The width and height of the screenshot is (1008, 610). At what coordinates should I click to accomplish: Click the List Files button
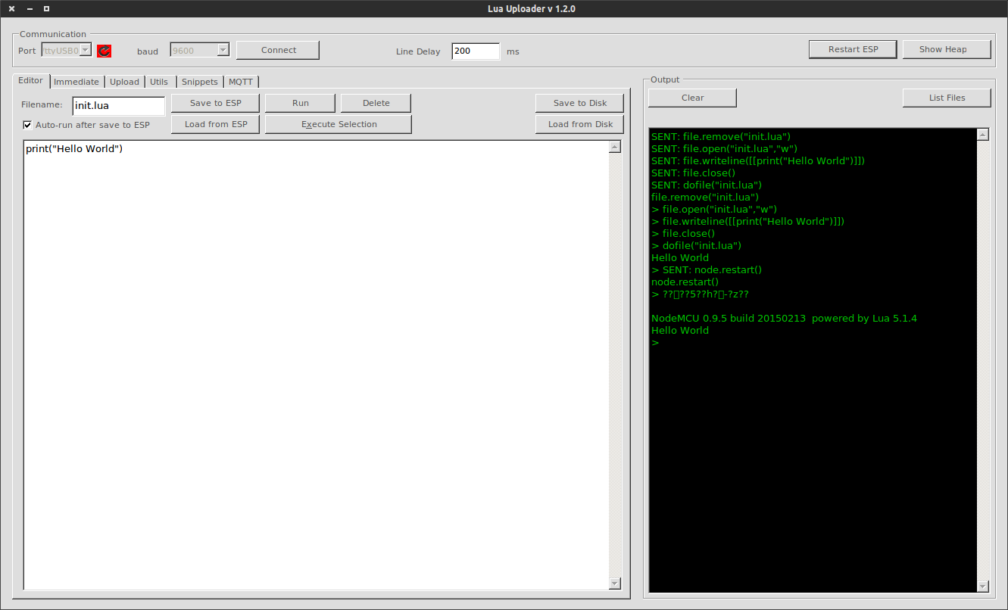click(947, 98)
